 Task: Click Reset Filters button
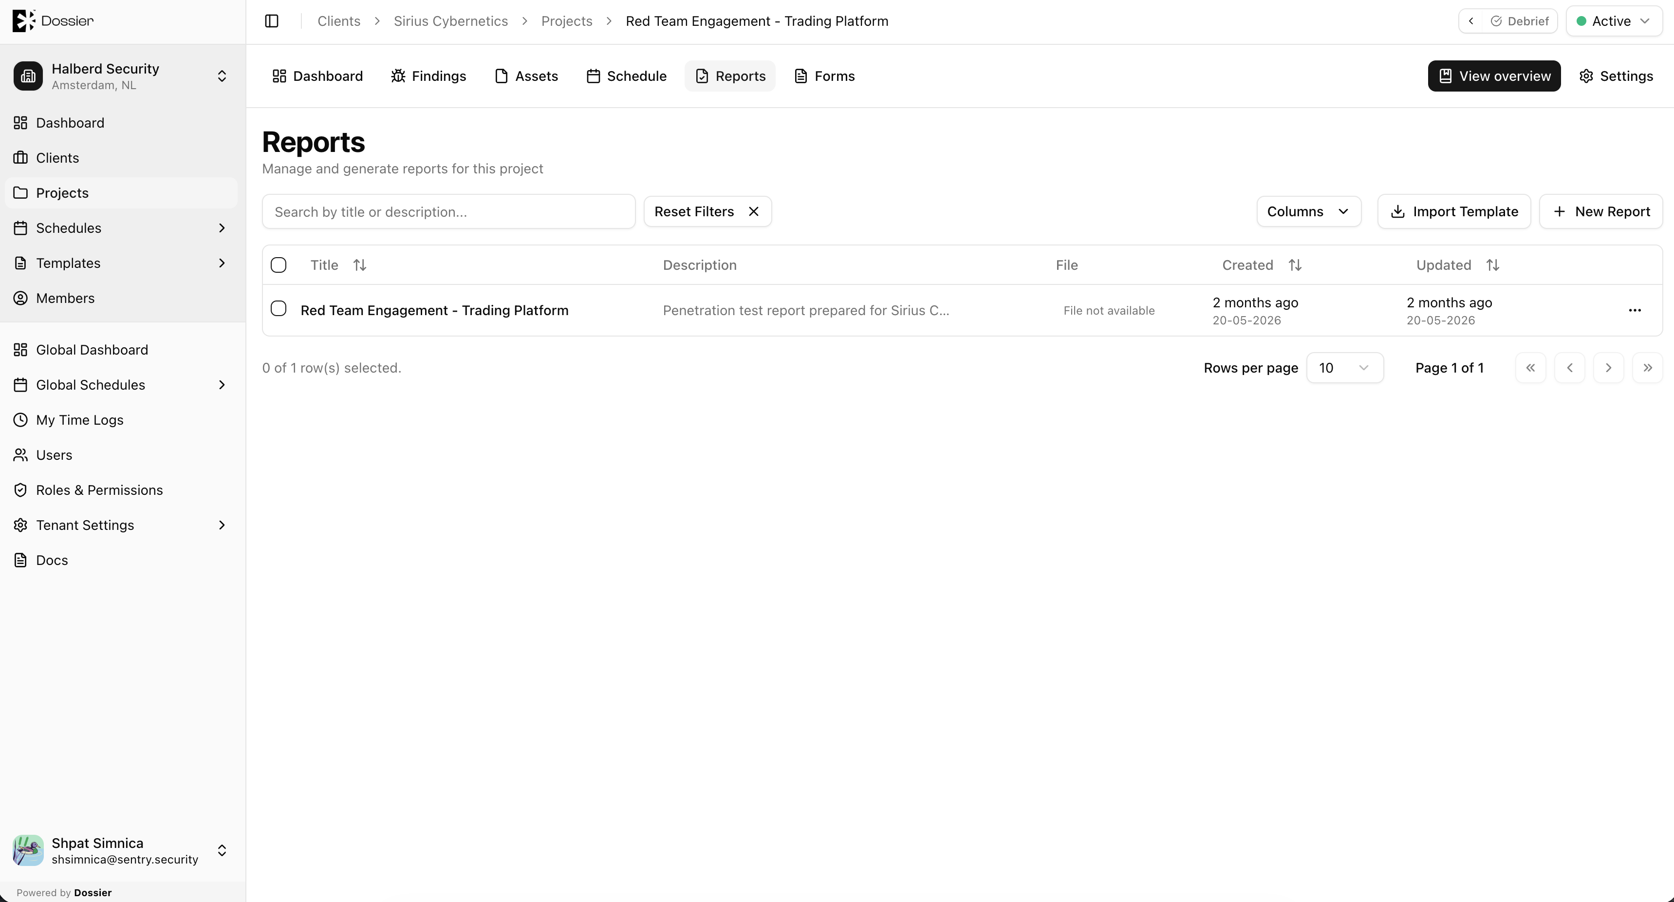[707, 212]
